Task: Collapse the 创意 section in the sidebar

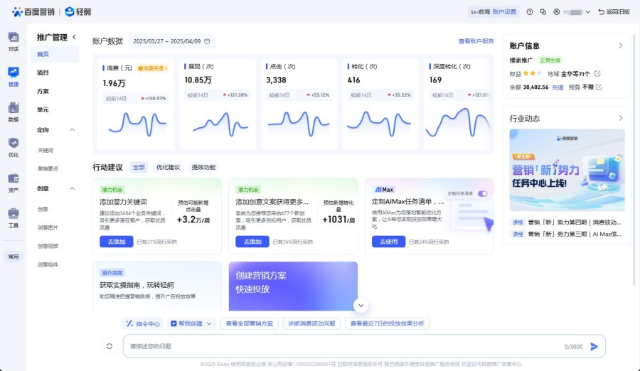Action: coord(73,189)
